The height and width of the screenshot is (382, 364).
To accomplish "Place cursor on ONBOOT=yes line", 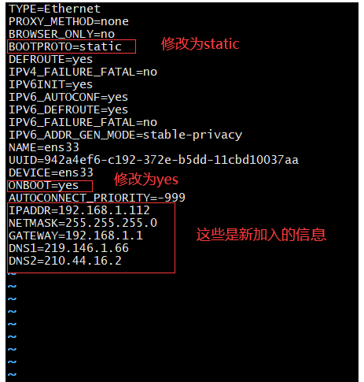I will pyautogui.click(x=43, y=186).
